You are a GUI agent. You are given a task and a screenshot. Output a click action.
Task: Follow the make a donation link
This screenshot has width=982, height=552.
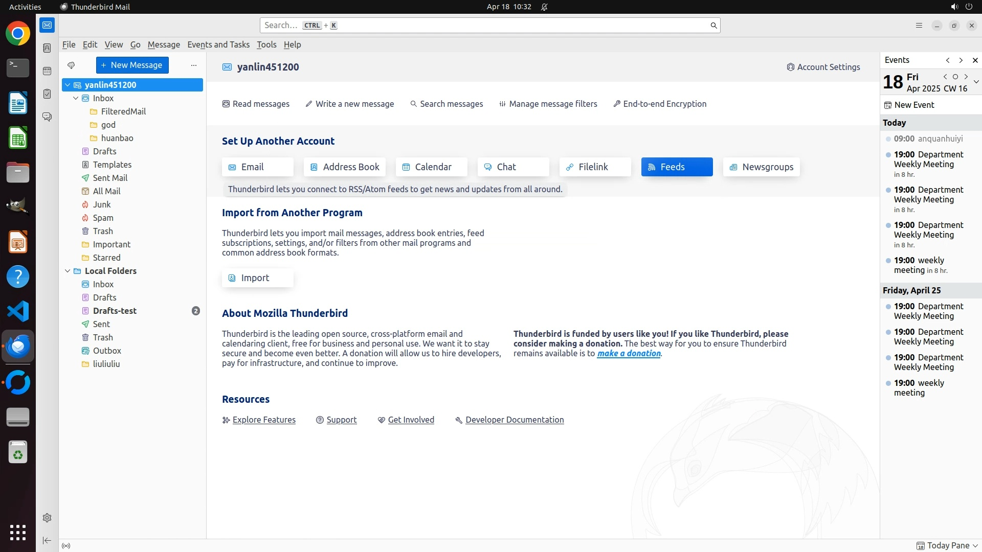[x=629, y=353]
